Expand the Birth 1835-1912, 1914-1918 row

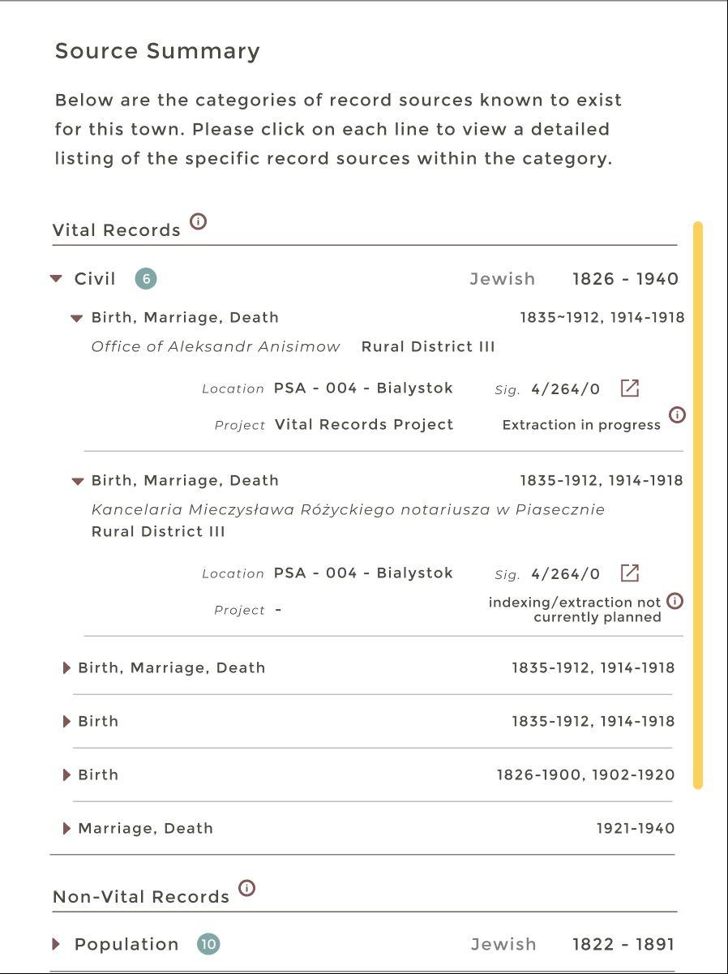[x=67, y=722]
